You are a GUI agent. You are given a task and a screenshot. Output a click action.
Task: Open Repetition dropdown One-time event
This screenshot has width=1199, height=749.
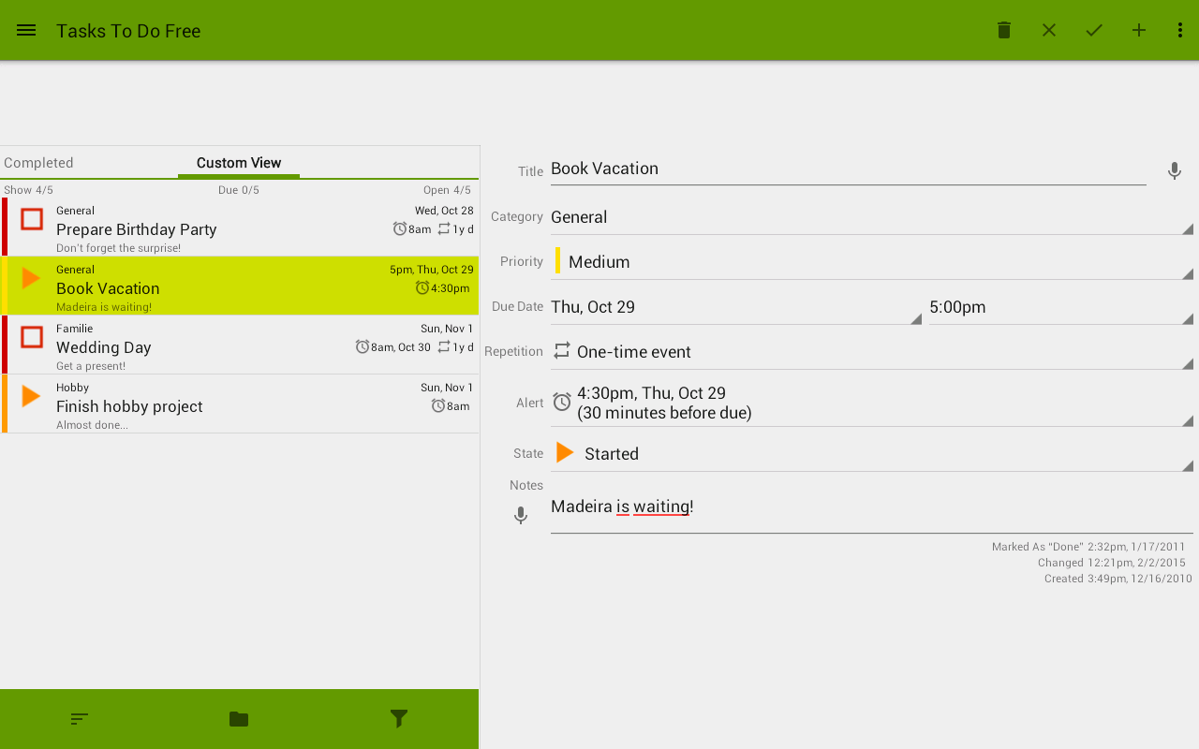tap(872, 352)
